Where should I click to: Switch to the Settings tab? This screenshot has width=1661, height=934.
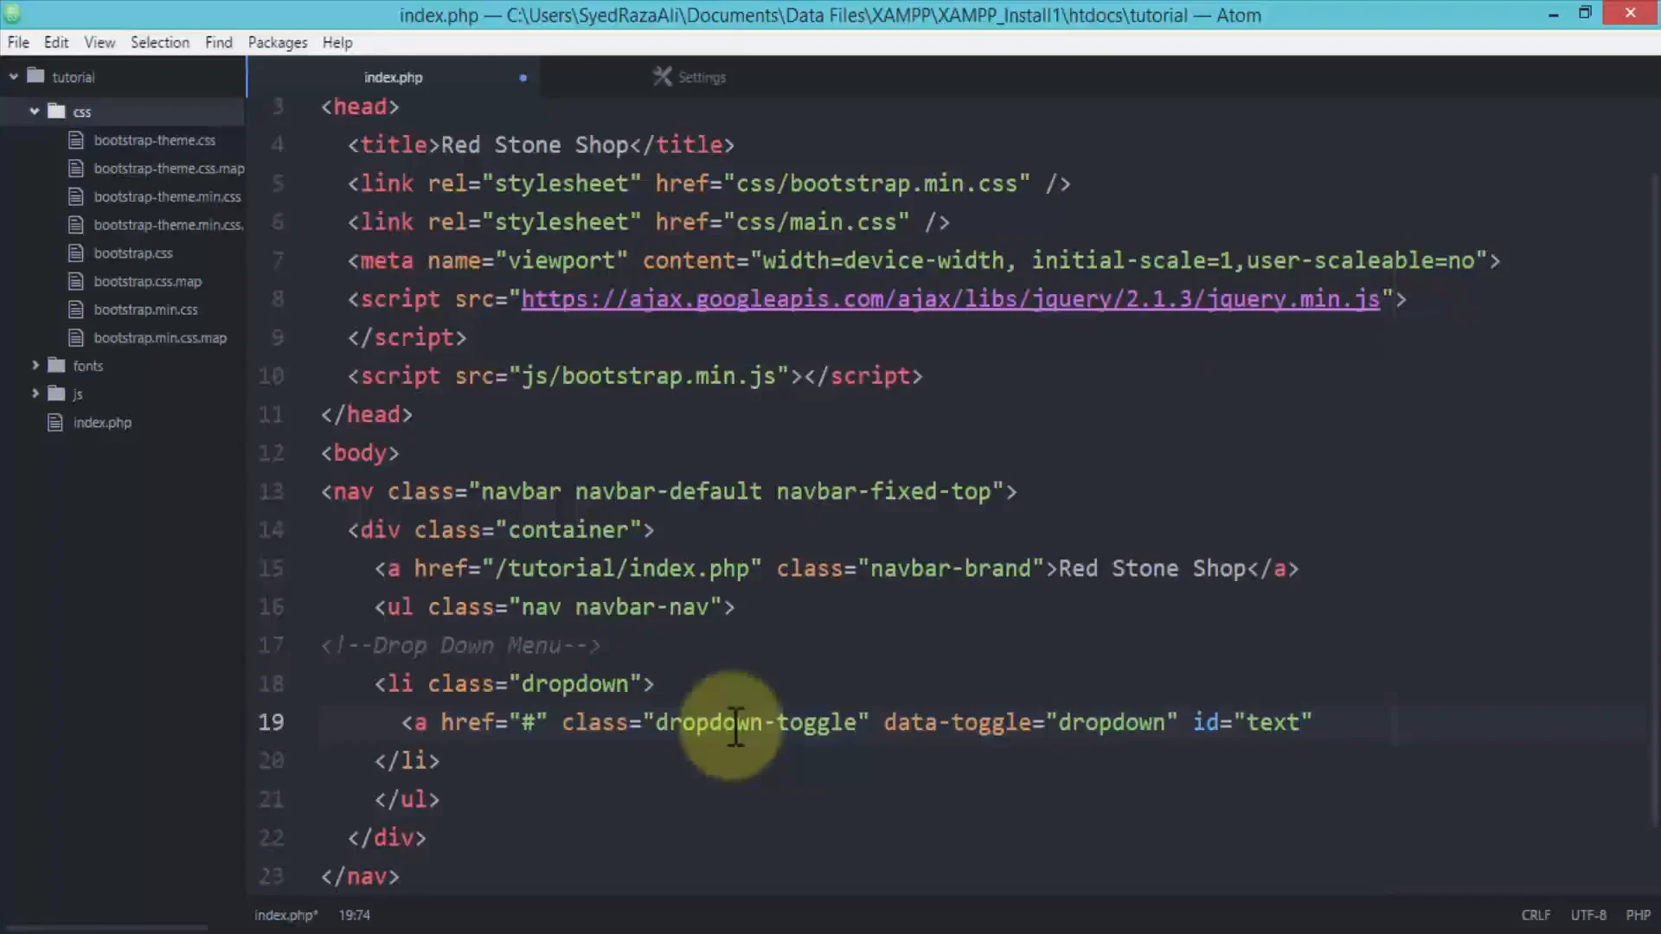(702, 77)
